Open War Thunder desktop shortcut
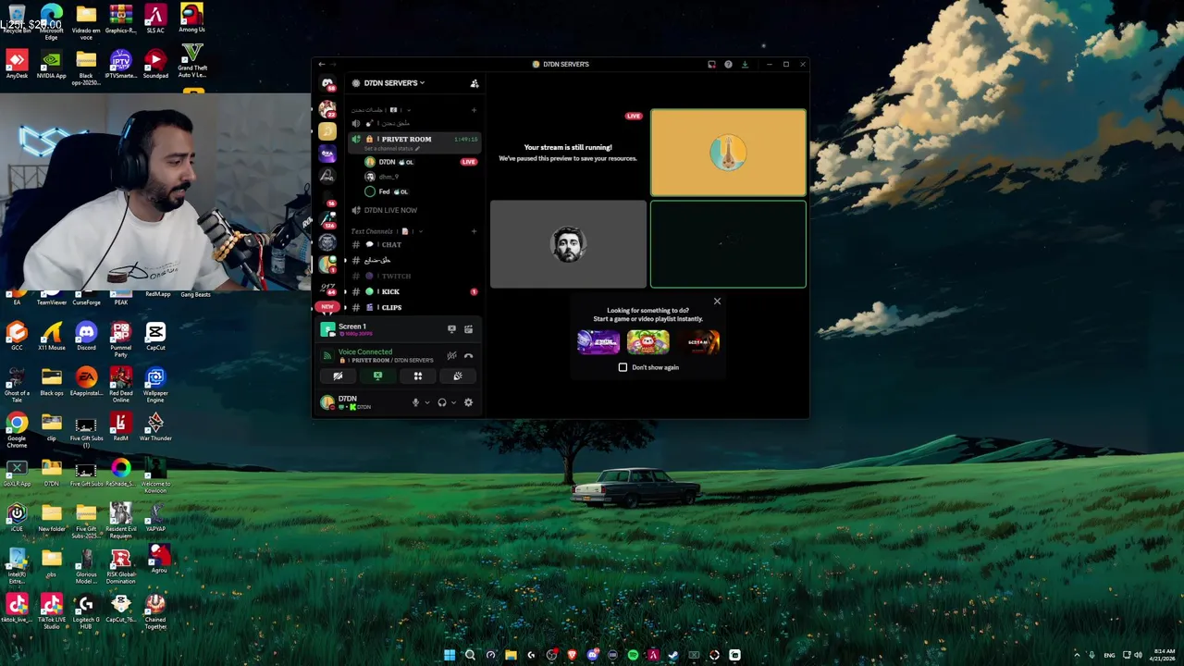The height and width of the screenshot is (666, 1184). pyautogui.click(x=155, y=426)
